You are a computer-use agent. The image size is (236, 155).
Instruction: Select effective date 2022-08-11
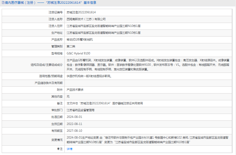click(x=74, y=124)
